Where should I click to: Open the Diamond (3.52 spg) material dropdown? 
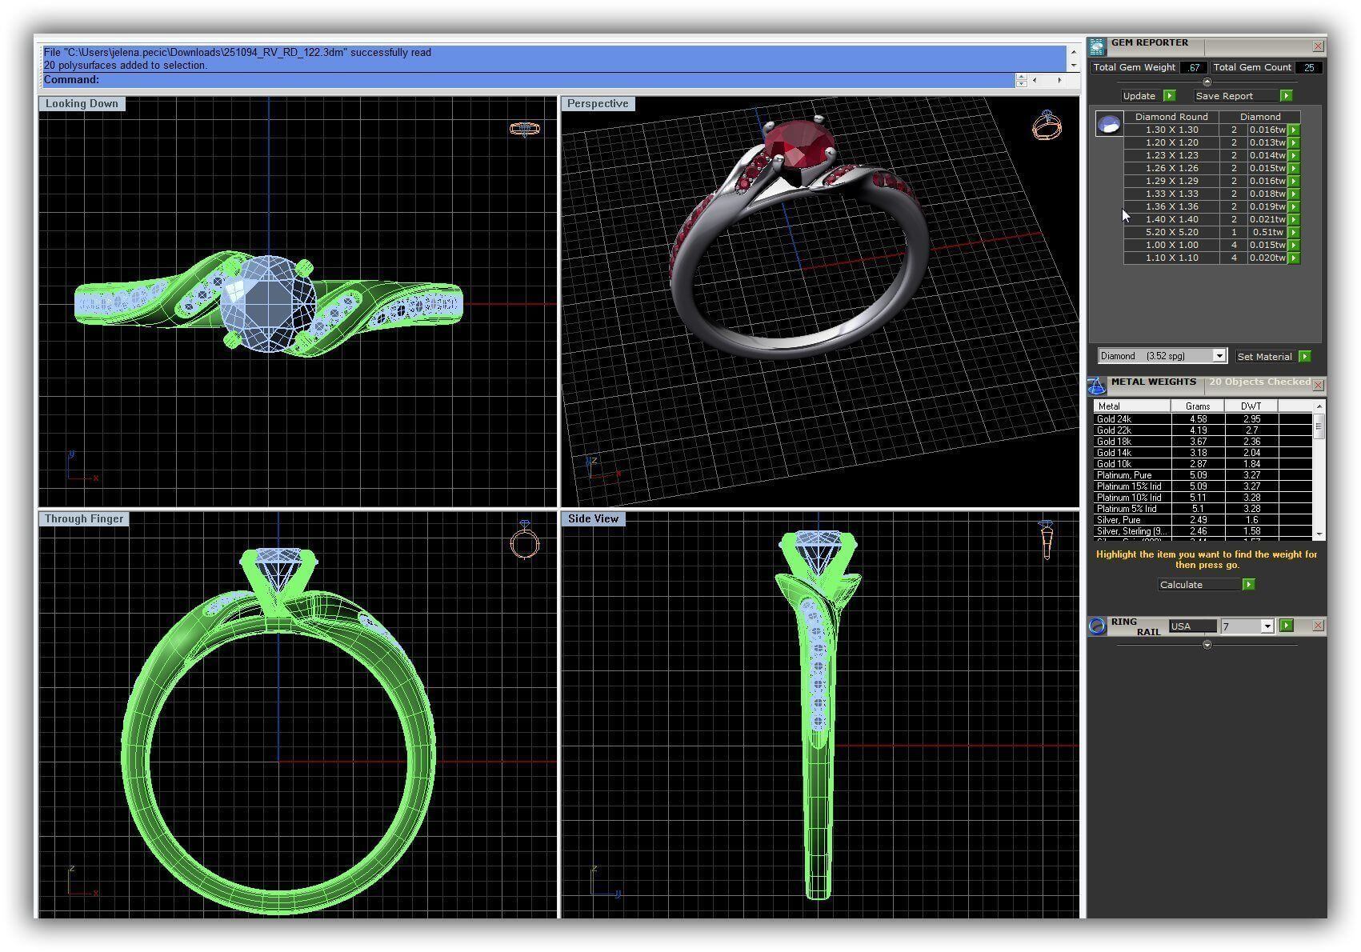click(1219, 356)
